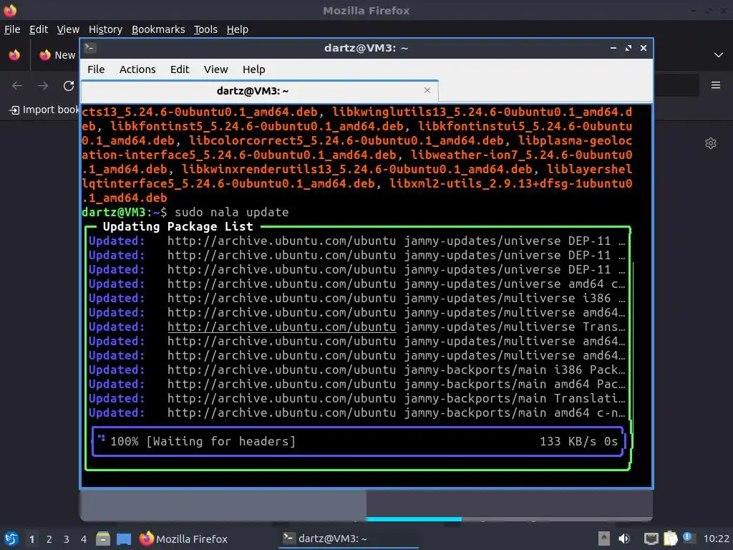This screenshot has width=733, height=550.
Task: Open Firefox Tools menu
Action: click(205, 29)
